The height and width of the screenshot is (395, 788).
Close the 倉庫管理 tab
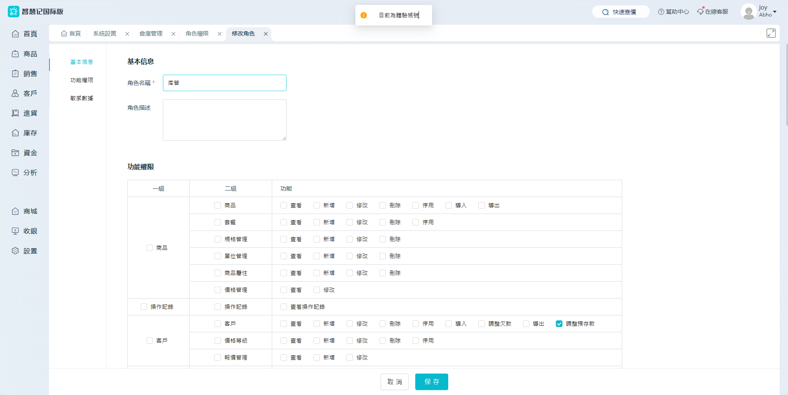coord(173,34)
